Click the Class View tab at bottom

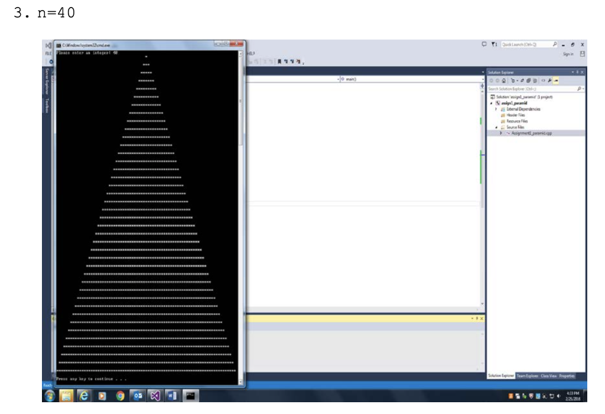548,376
